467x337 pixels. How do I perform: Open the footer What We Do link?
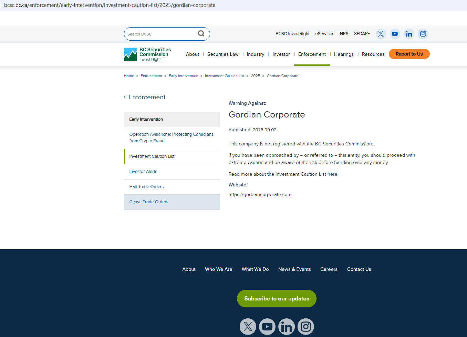[x=255, y=269]
